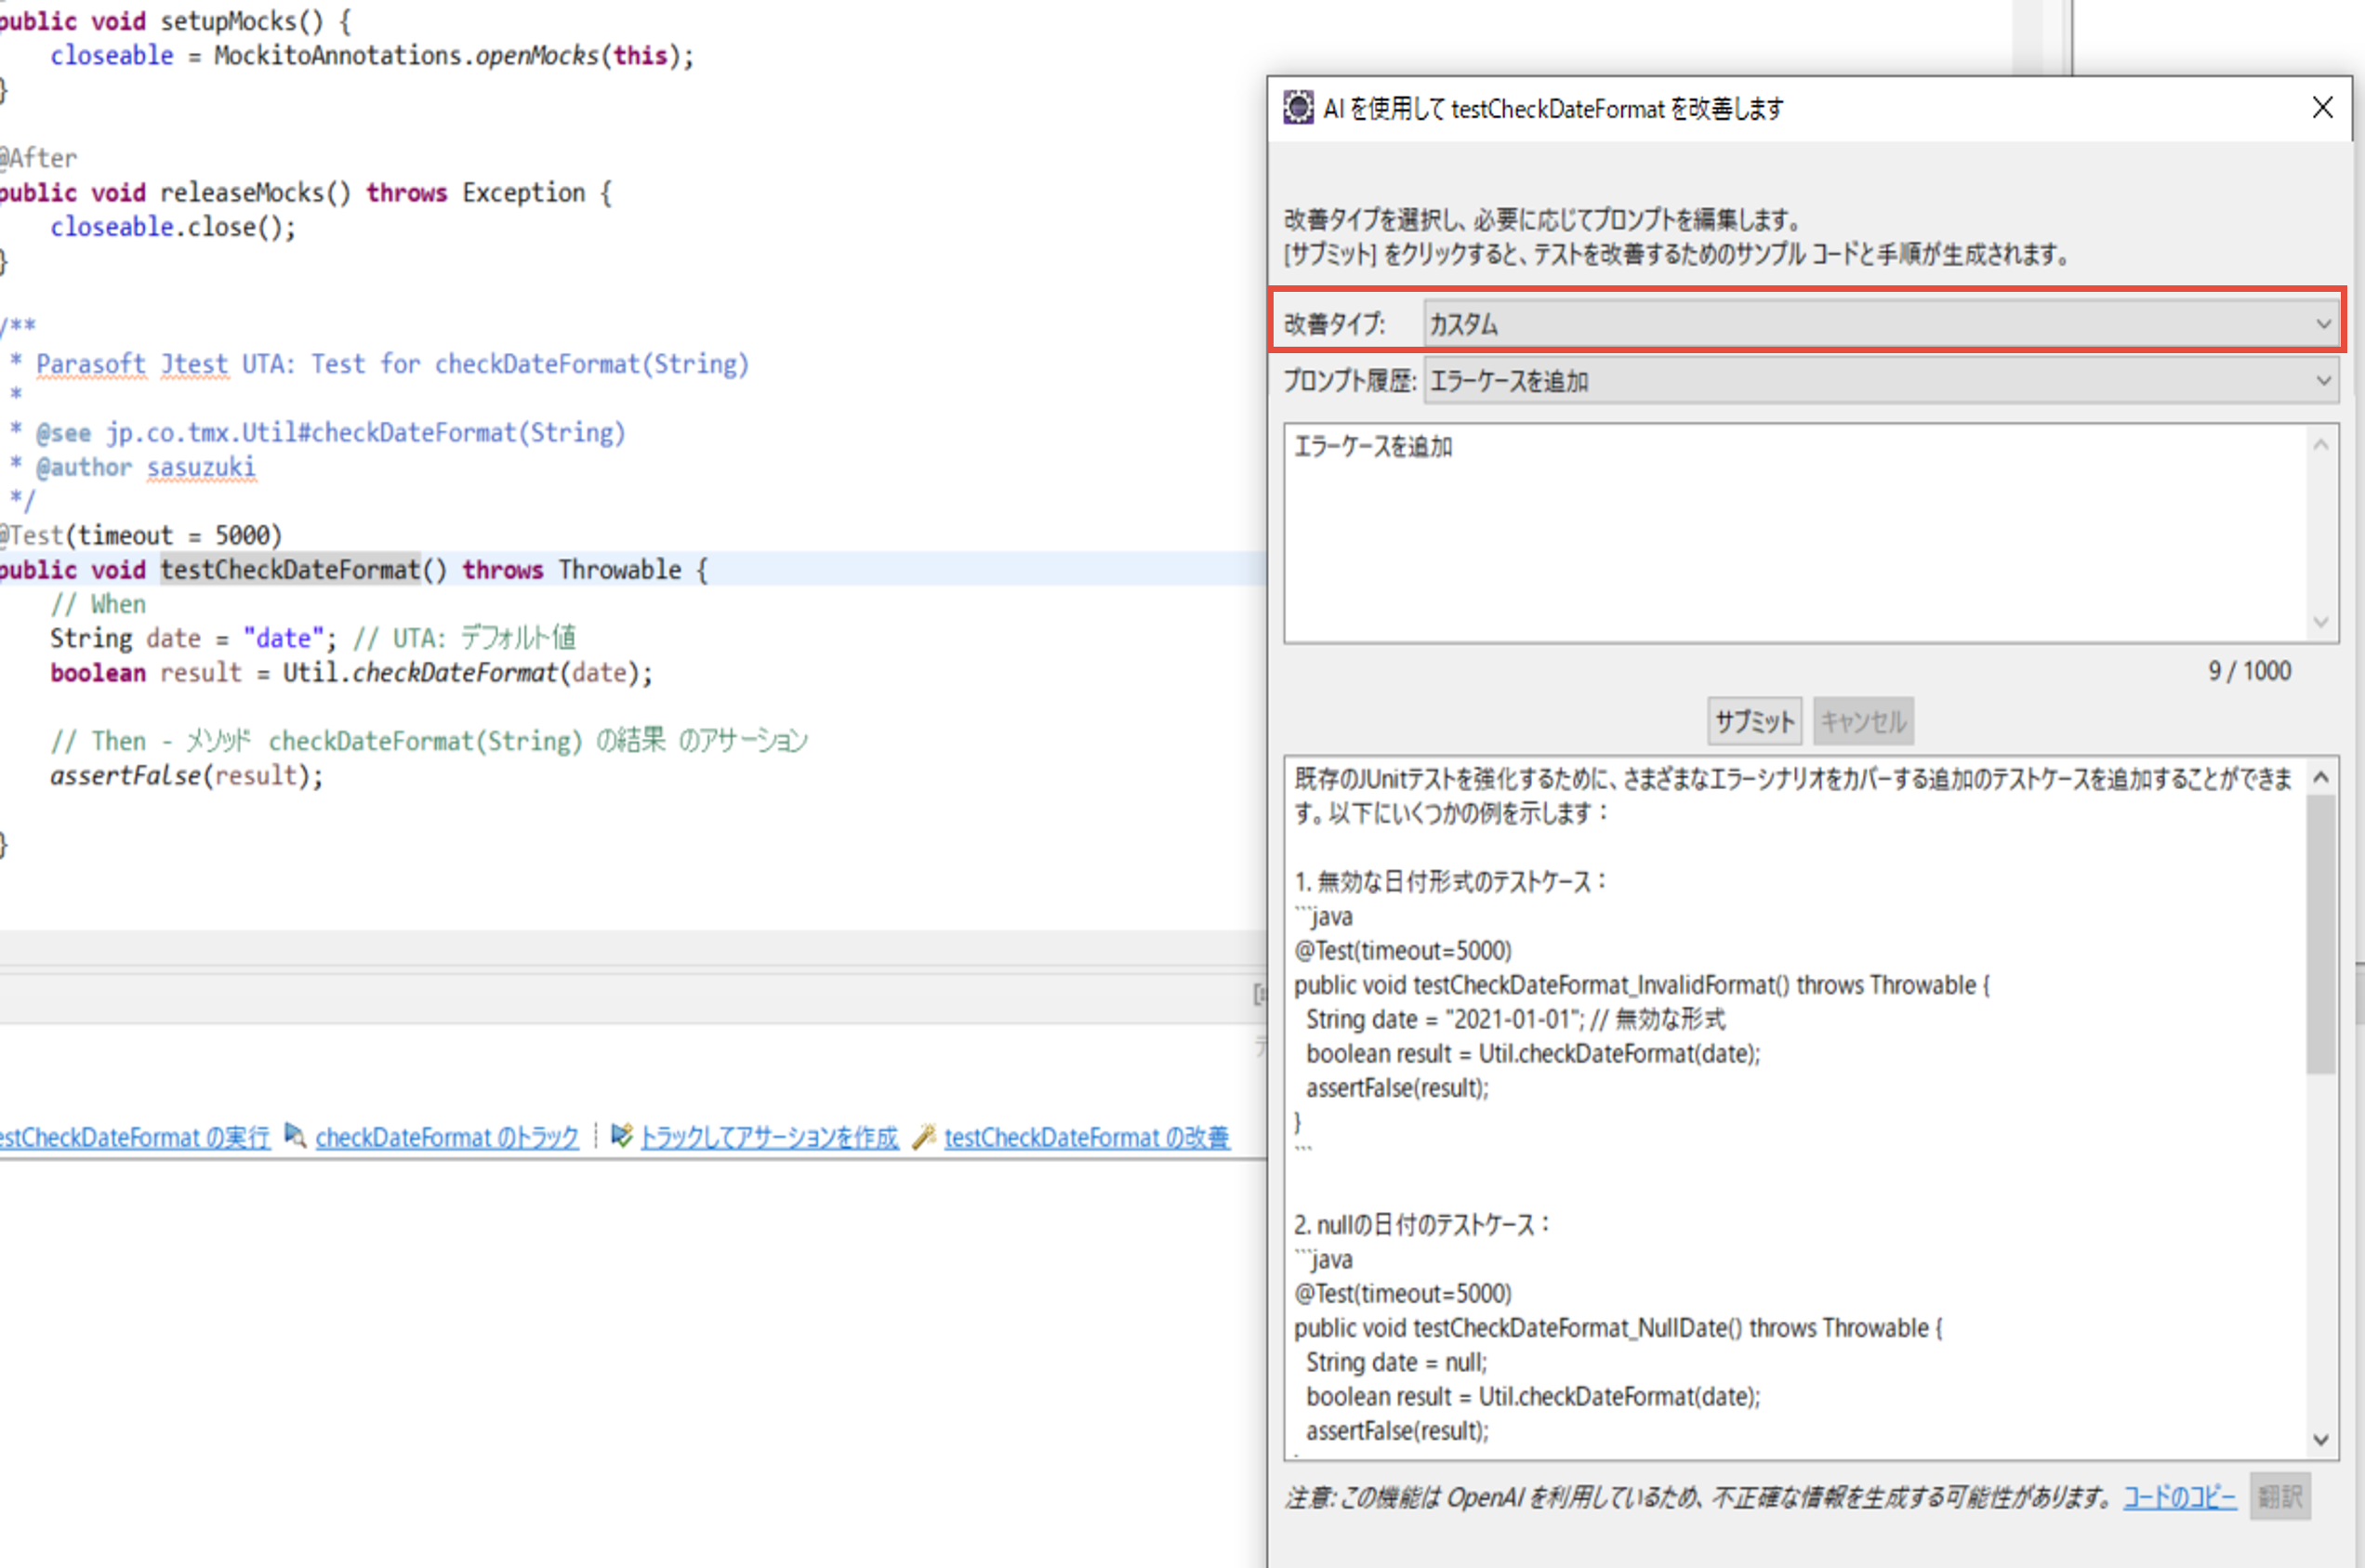The image size is (2365, 1568).
Task: Close the AI improvement dialog
Action: tap(2322, 108)
